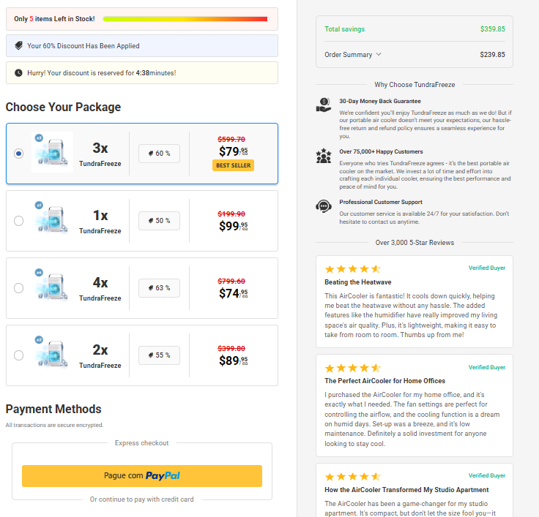Click the stock level gradient bar
The height and width of the screenshot is (517, 539).
185,19
